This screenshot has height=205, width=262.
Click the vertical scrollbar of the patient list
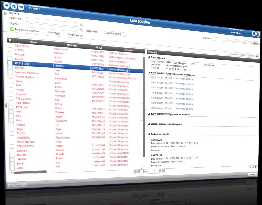click(144, 107)
